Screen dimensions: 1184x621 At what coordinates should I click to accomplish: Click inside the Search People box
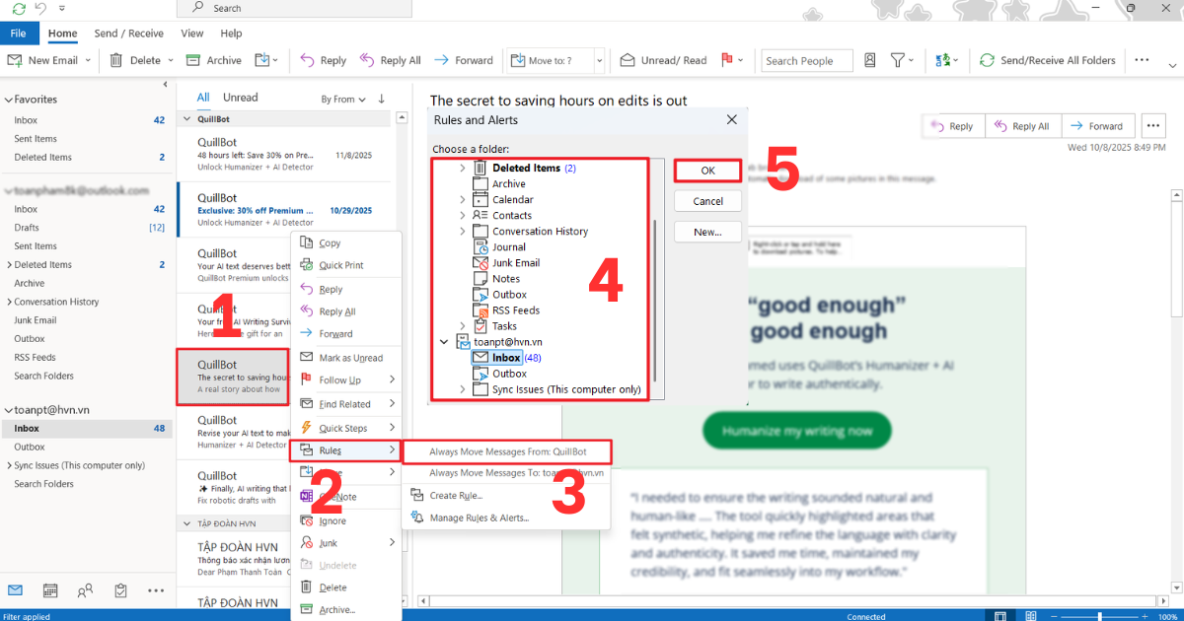click(x=804, y=60)
